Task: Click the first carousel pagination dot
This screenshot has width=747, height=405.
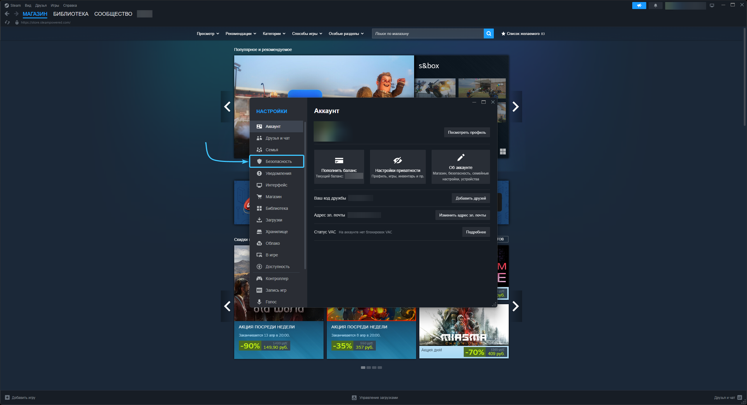Action: pos(363,368)
